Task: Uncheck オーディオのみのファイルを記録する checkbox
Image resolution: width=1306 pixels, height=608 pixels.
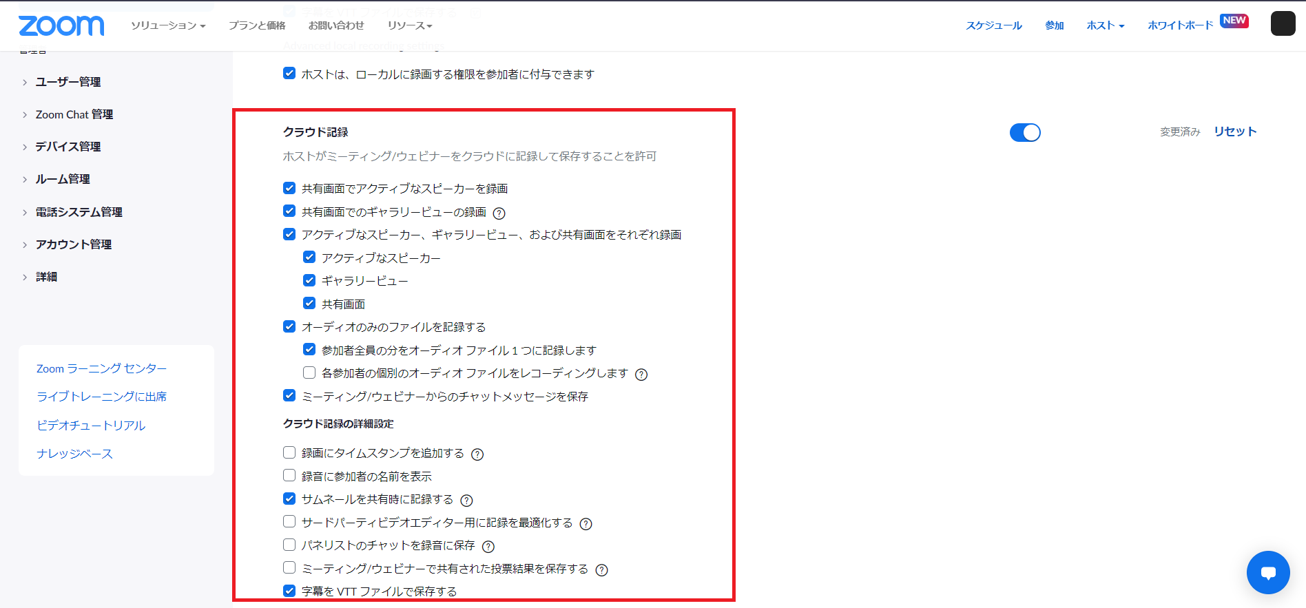Action: (x=289, y=326)
